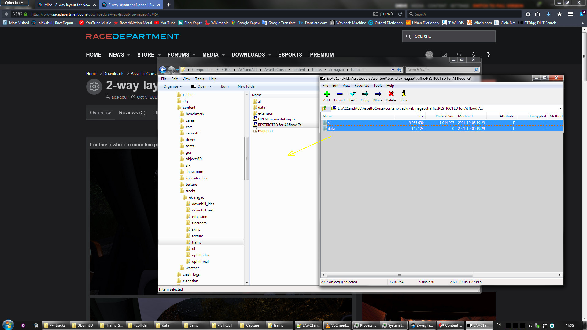Click New folder in Explorer toolbar
Image resolution: width=587 pixels, height=330 pixels.
(247, 86)
